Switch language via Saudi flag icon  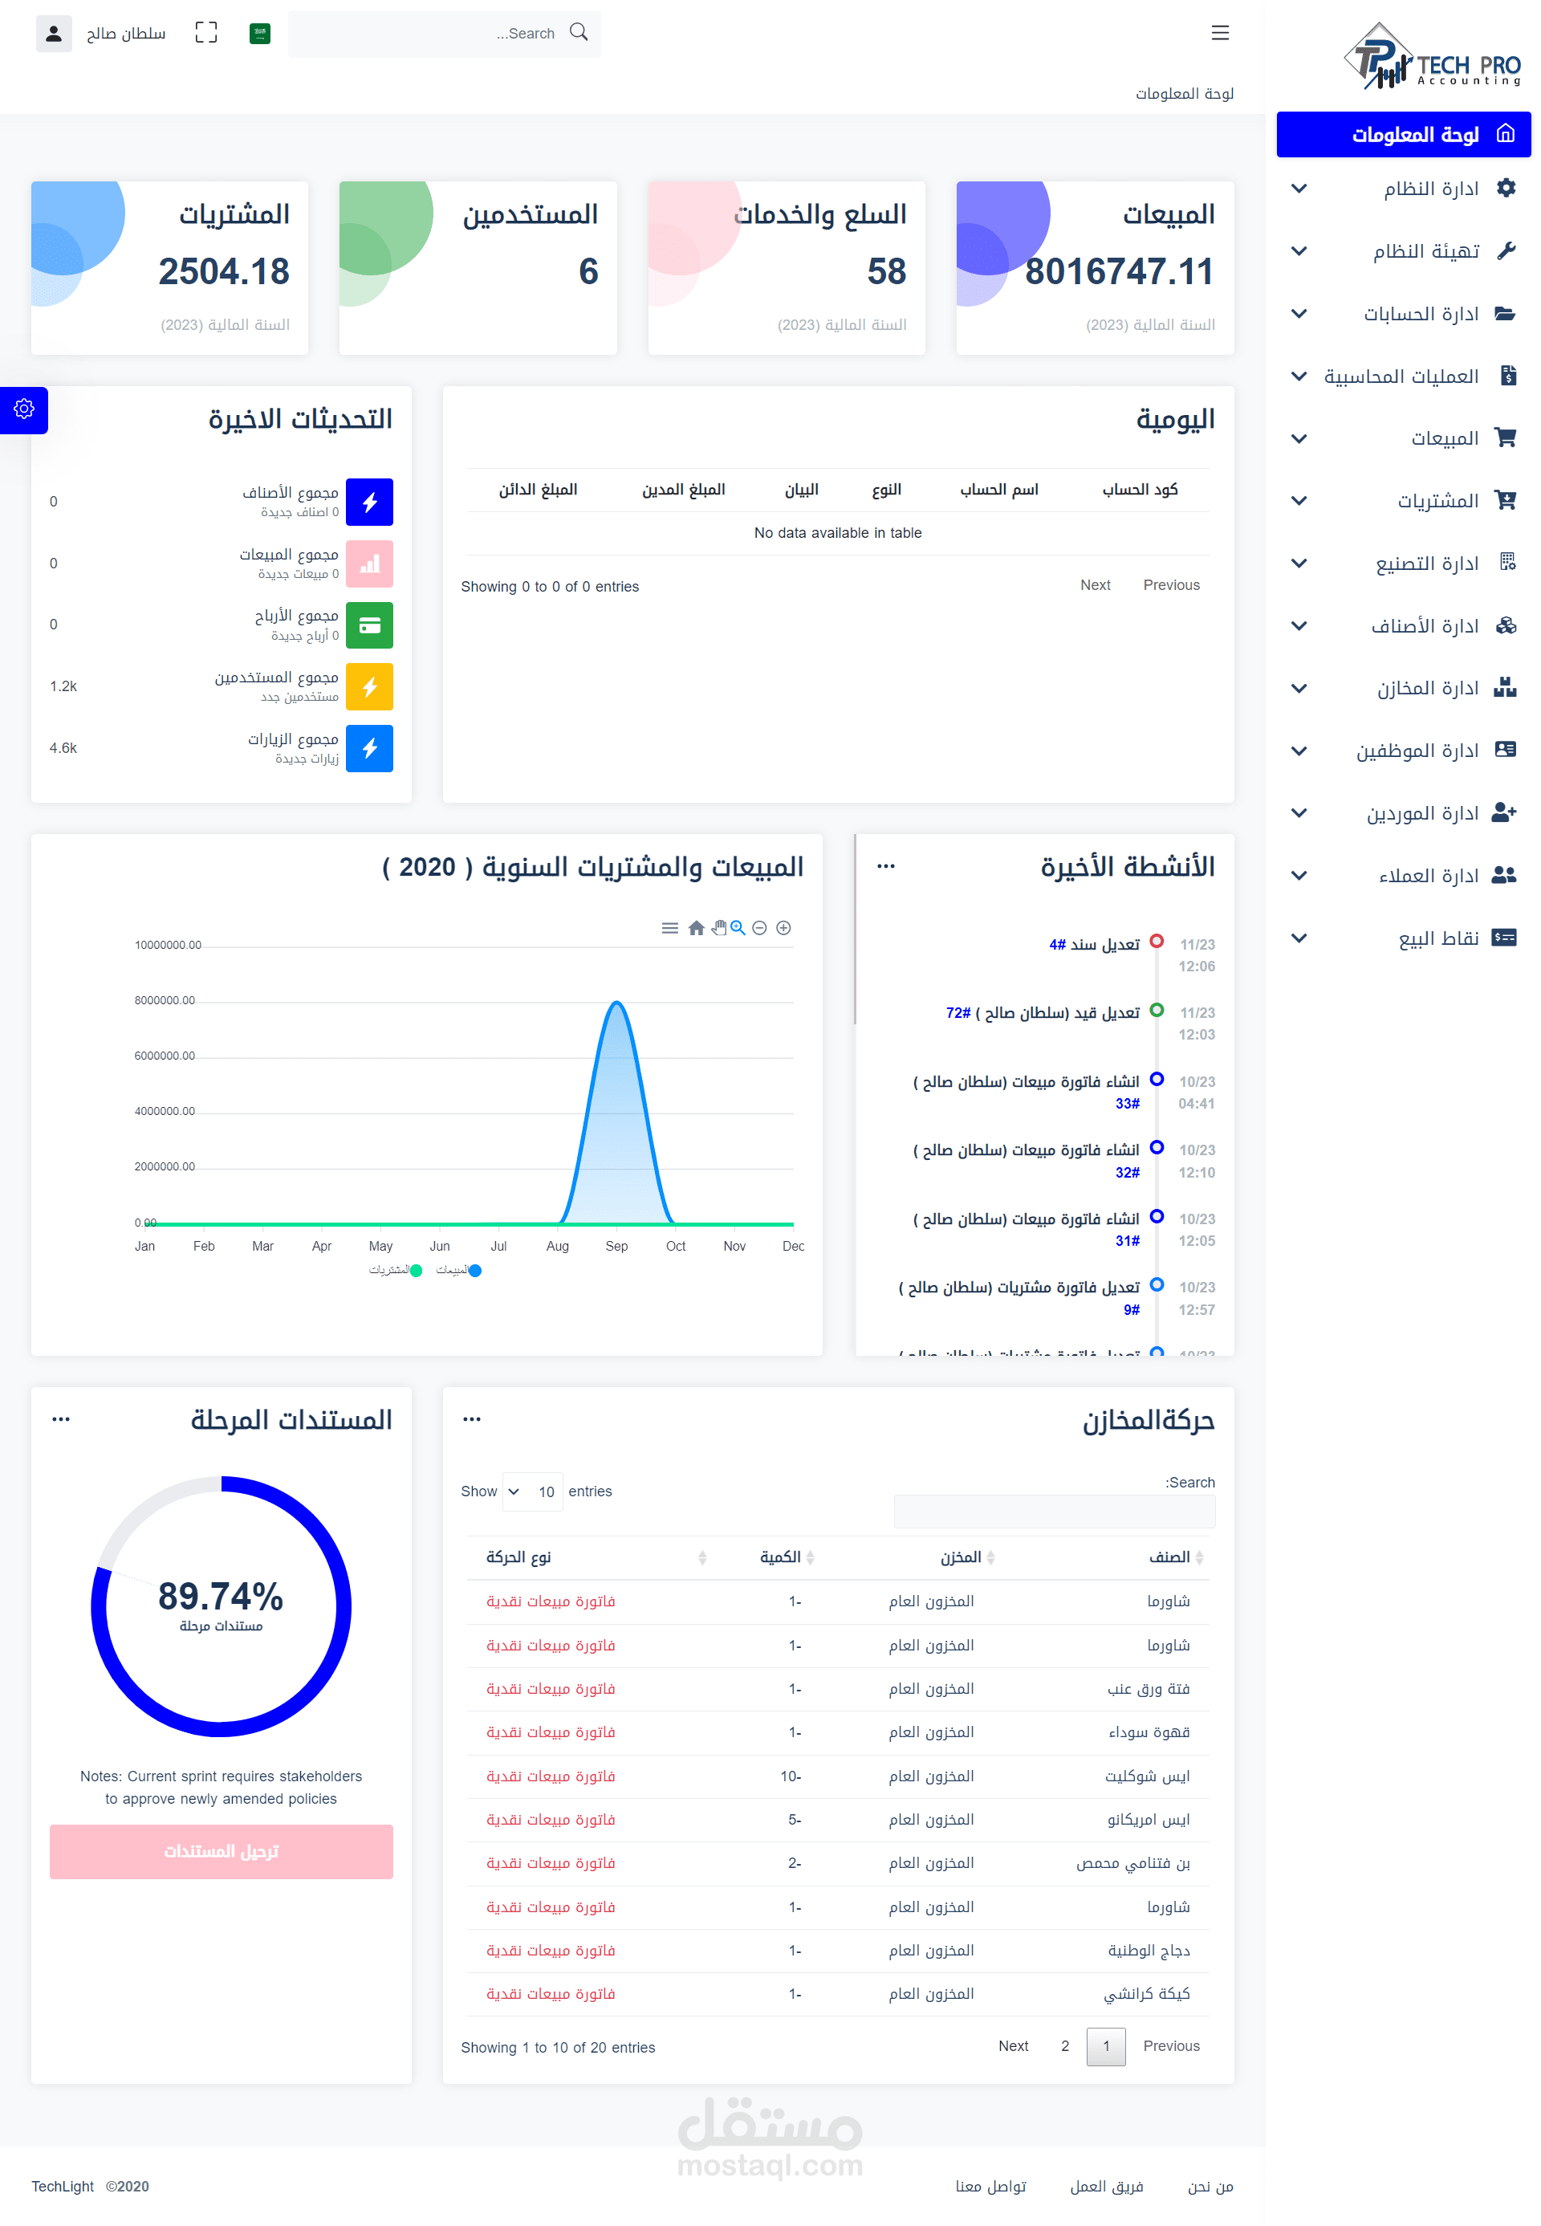tap(260, 34)
